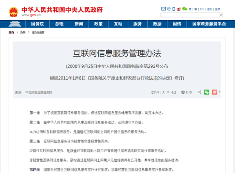Image resolution: width=235 pixels, height=173 pixels.
Task: Click the 第一条 article heading
Action: tap(34, 113)
